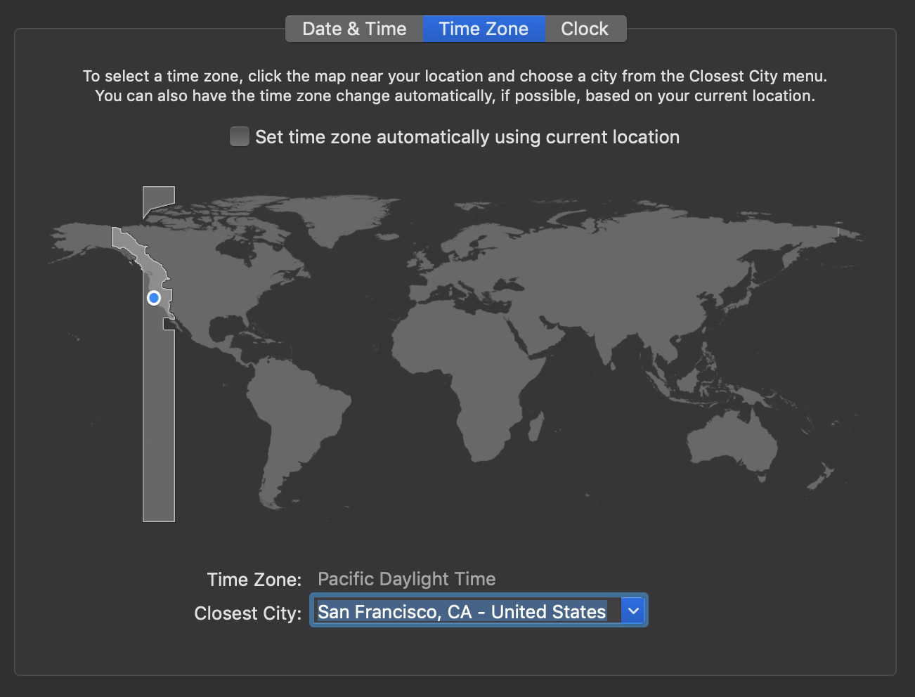Click the blue location marker near California

(x=154, y=298)
